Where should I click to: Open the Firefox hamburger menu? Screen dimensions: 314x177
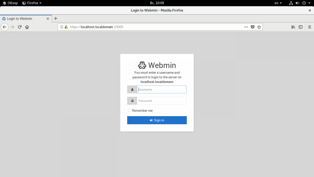pos(309,27)
